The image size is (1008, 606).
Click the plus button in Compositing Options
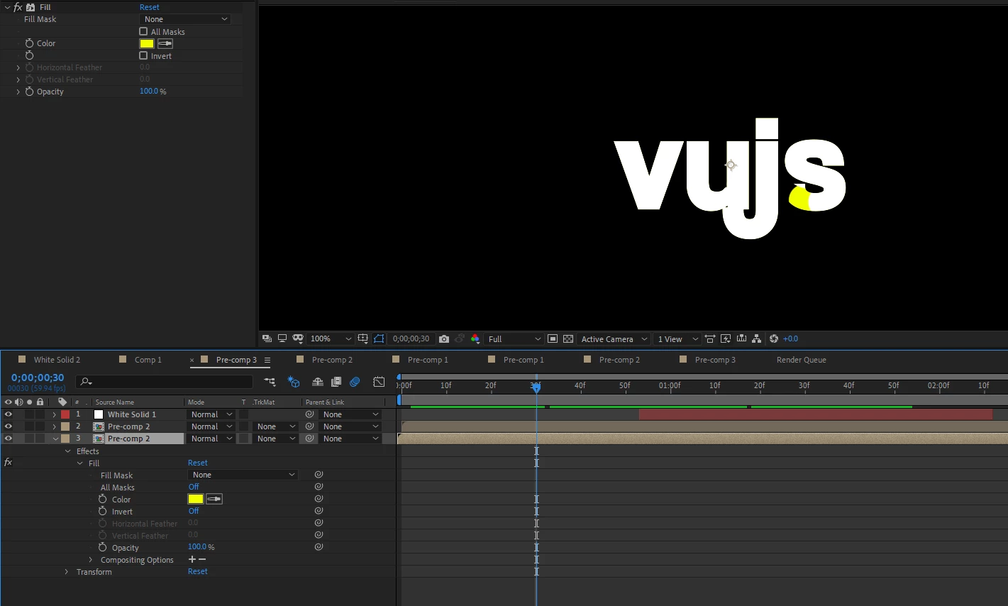[192, 559]
